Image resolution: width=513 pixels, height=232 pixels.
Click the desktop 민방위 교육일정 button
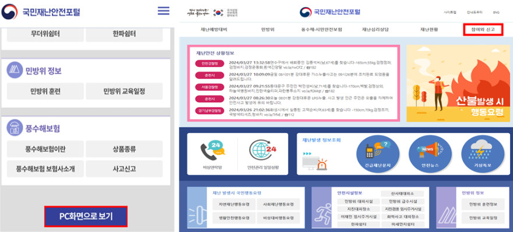pos(483,217)
